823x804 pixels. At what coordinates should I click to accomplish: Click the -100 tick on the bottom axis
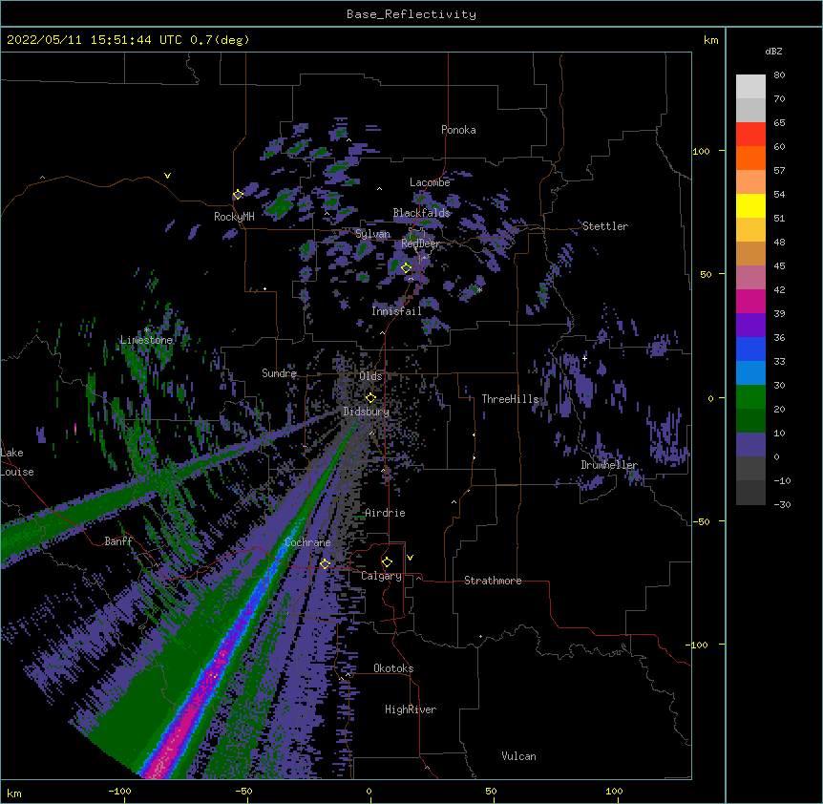tap(120, 791)
